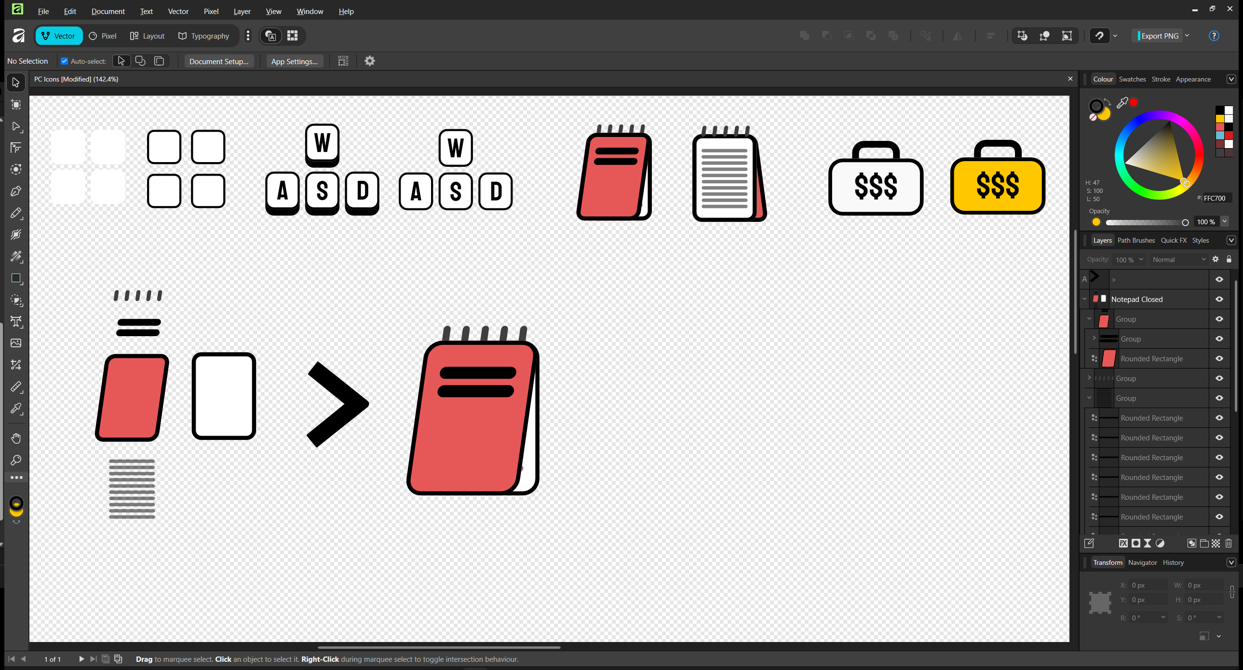Open the Vector menu

[177, 11]
